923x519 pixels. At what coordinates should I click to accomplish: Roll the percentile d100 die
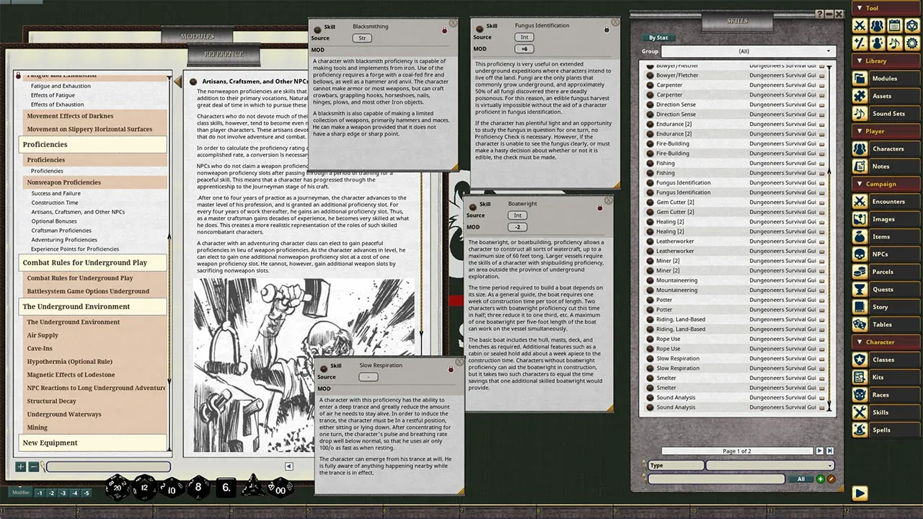pos(280,488)
